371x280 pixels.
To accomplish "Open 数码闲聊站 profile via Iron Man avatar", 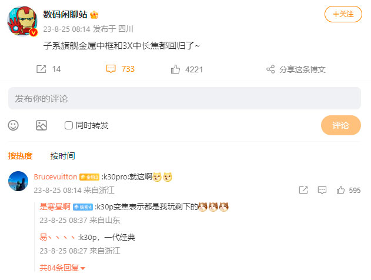I will click(x=22, y=21).
